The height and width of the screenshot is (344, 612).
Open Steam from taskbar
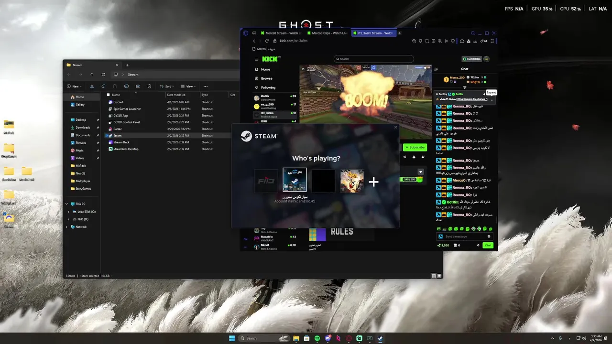[380, 338]
